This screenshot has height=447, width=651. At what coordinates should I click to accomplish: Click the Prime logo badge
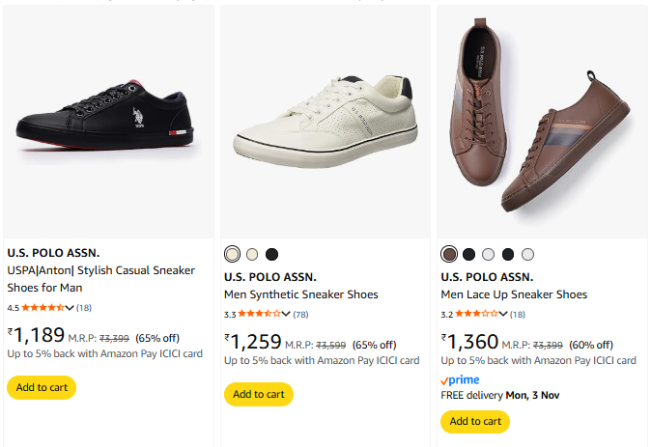pos(460,380)
